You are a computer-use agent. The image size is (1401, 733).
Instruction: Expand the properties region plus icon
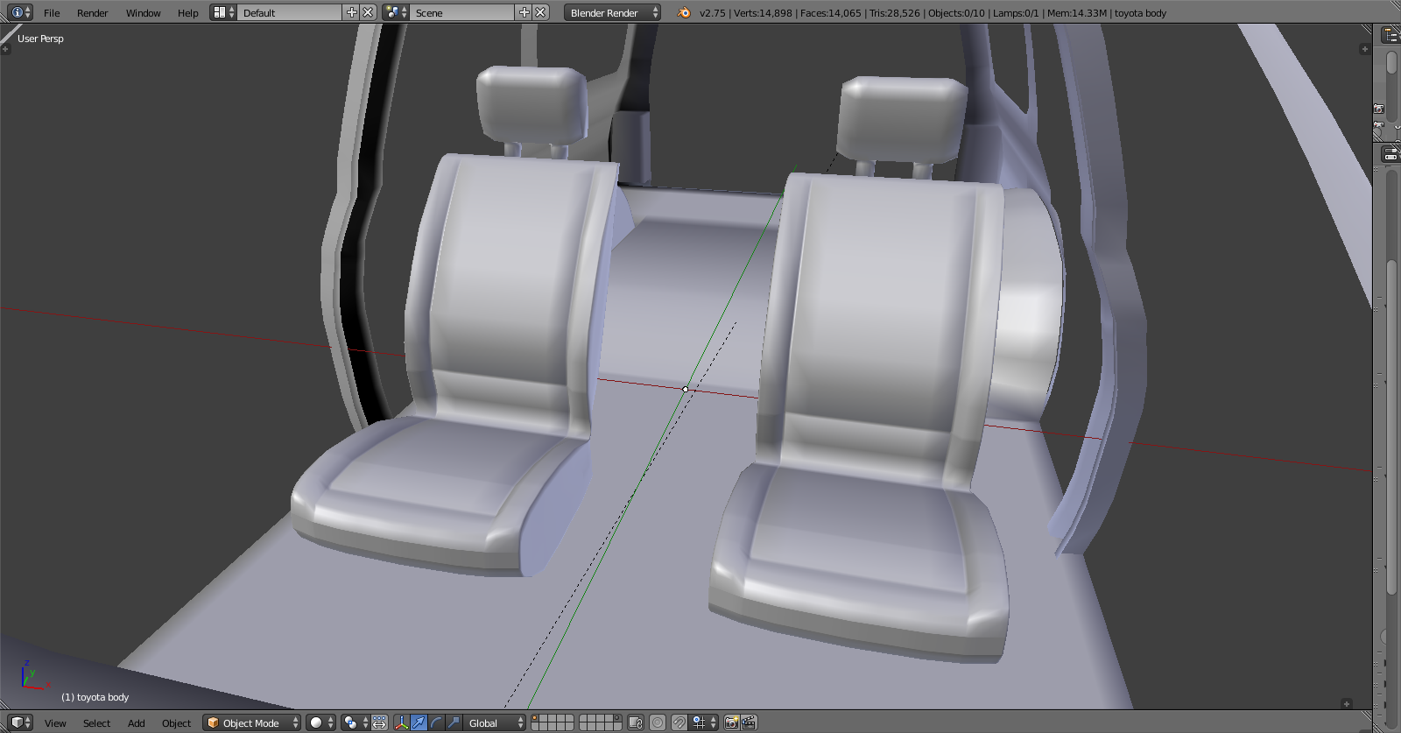pyautogui.click(x=1364, y=49)
